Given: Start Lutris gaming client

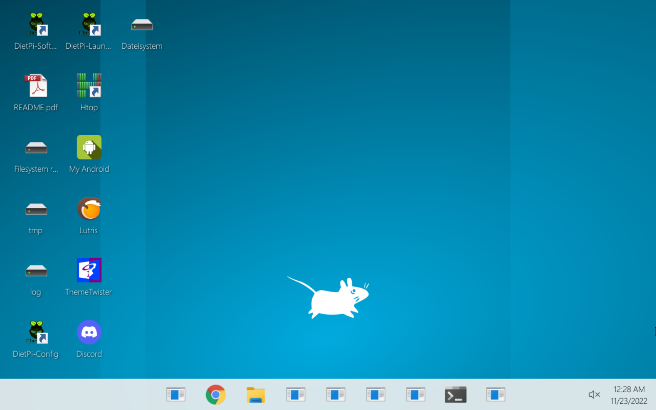Looking at the screenshot, I should 88,209.
